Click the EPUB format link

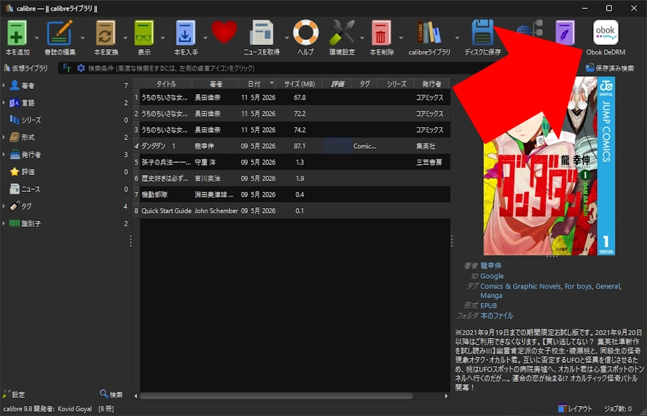tap(489, 306)
